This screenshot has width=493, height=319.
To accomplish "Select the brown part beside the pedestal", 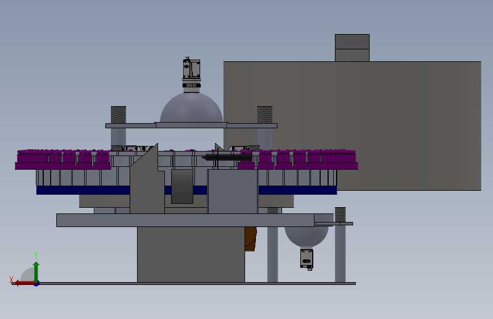I will (251, 239).
